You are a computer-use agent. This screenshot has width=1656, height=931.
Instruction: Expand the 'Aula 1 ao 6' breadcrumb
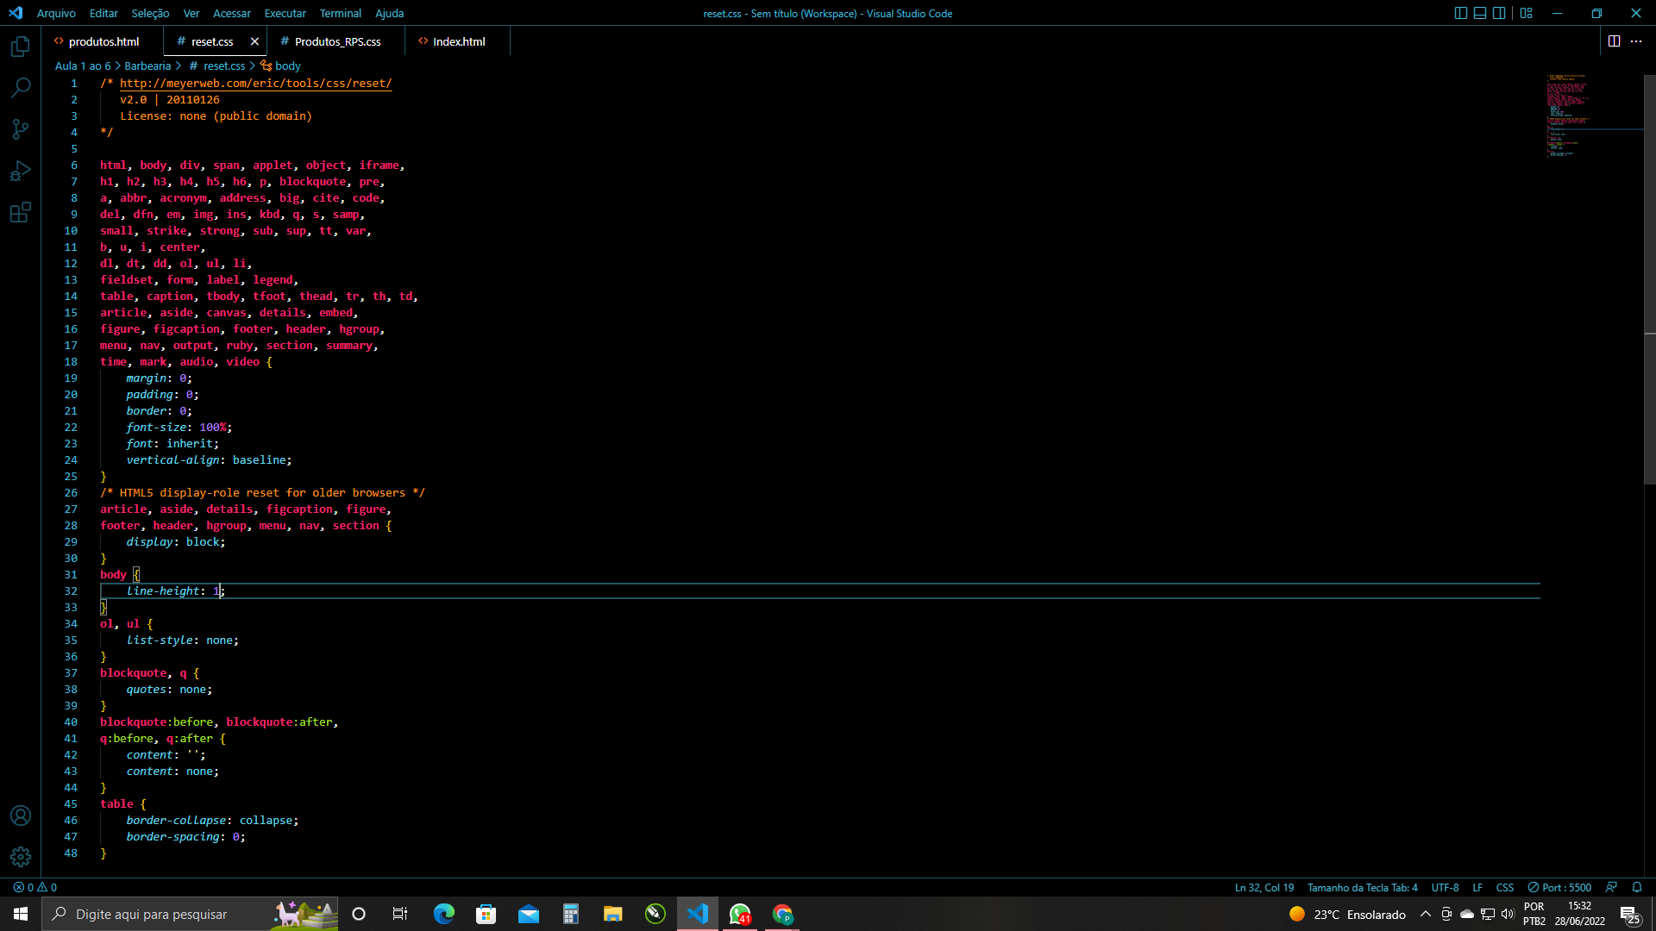(x=83, y=66)
